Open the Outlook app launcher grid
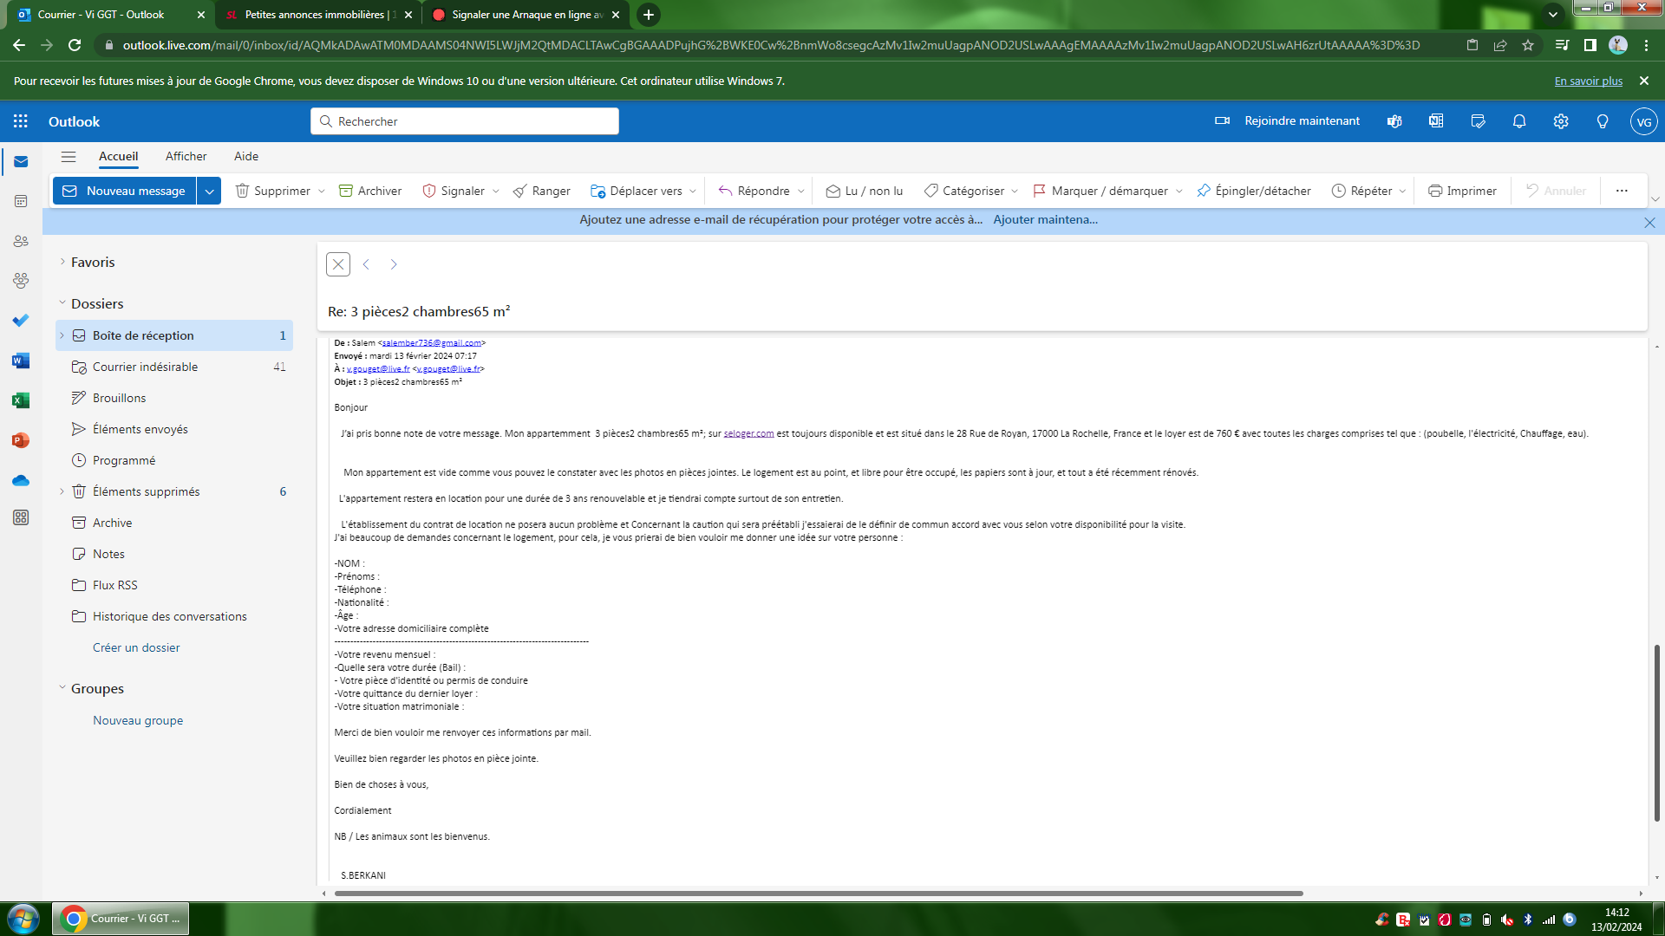 [x=21, y=121]
